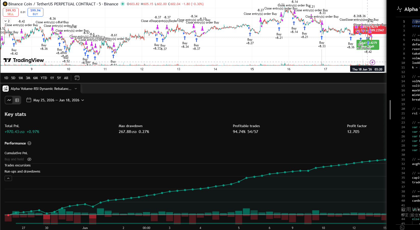
Task: Select the All time range
Action: tap(66, 78)
